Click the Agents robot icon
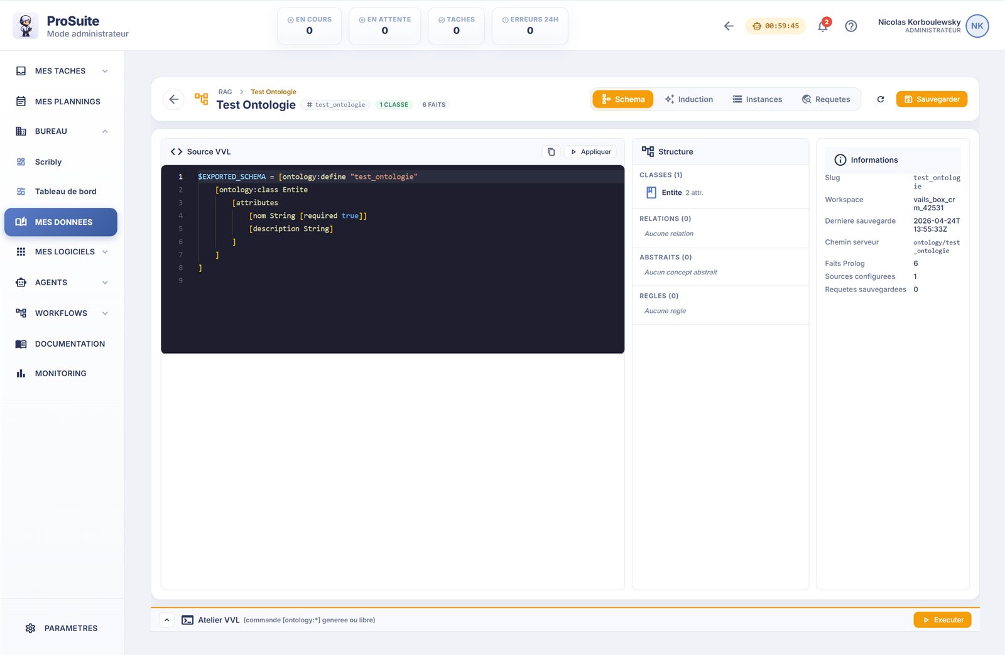Image resolution: width=1005 pixels, height=655 pixels. [x=21, y=283]
